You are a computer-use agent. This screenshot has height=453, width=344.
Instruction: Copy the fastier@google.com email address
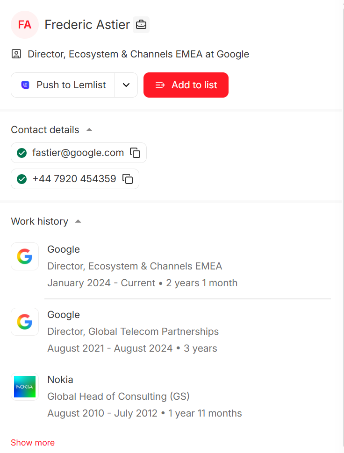pos(135,153)
